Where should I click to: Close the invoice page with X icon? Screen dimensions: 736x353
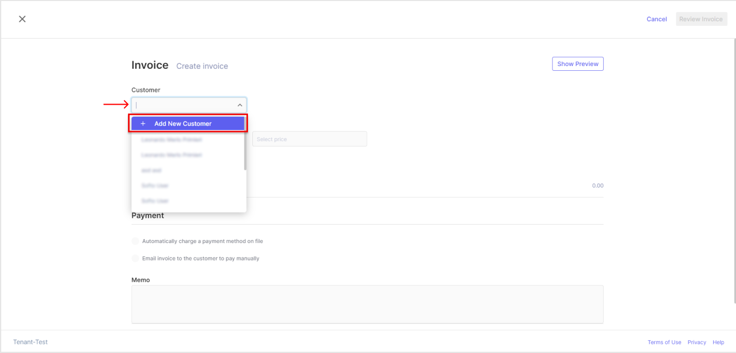[x=22, y=19]
